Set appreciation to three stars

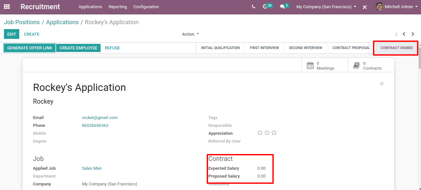tap(274, 133)
